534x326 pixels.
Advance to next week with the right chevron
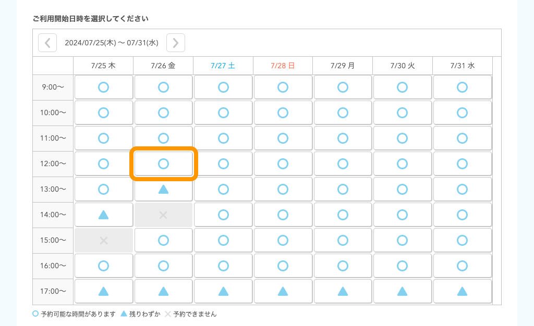coord(175,42)
